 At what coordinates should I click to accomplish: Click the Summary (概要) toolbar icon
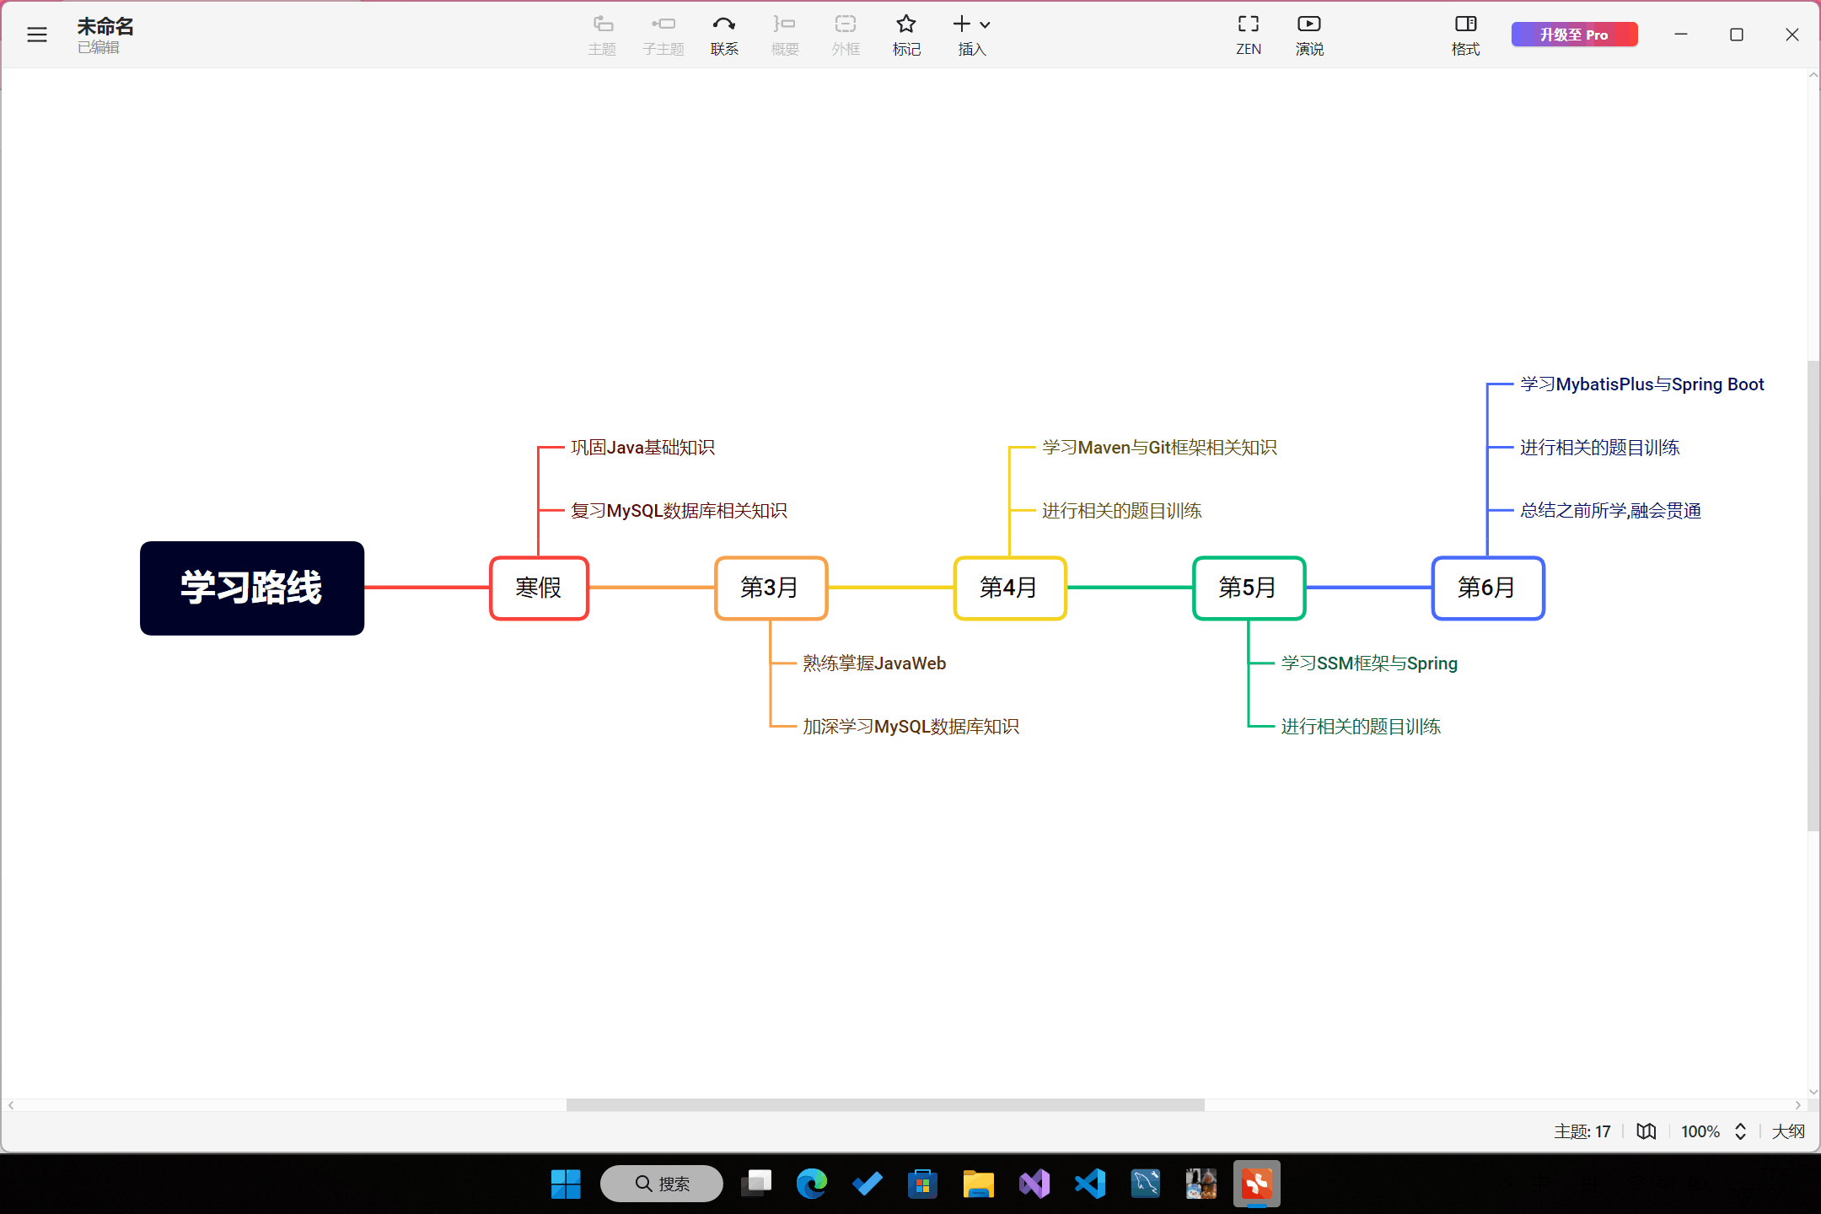784,34
